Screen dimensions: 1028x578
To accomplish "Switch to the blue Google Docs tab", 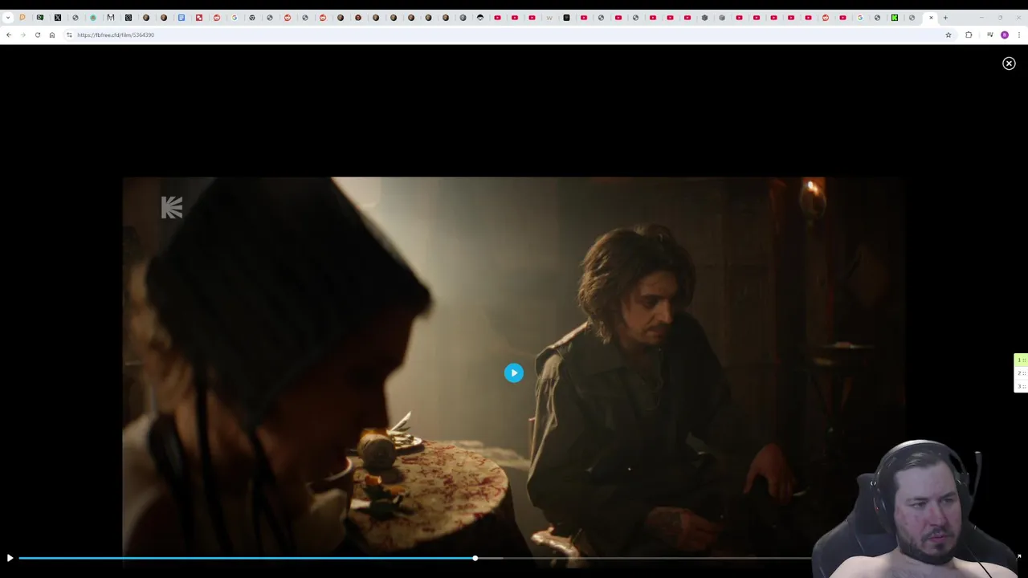I will pos(182,18).
